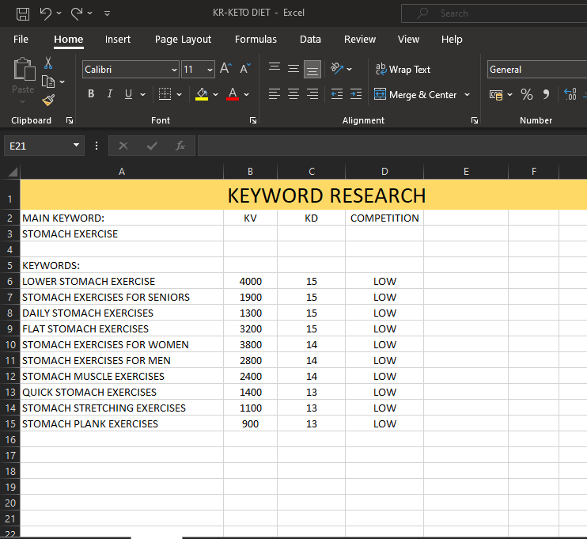The width and height of the screenshot is (587, 539).
Task: Increase font size with the larger A icon
Action: coord(225,70)
